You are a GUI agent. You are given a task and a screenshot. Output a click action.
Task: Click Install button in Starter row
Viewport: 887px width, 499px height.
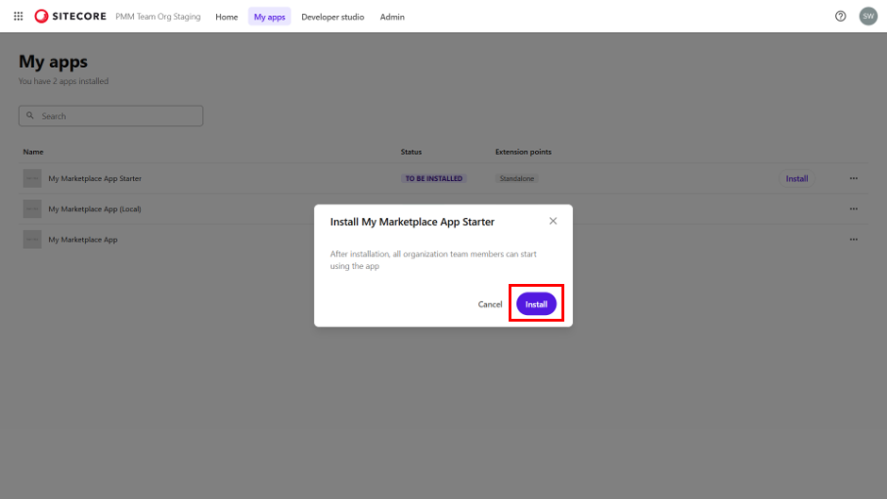click(x=796, y=179)
